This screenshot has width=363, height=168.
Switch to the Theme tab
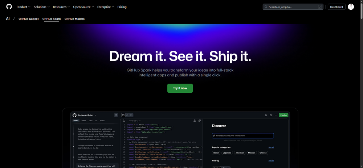point(83,121)
